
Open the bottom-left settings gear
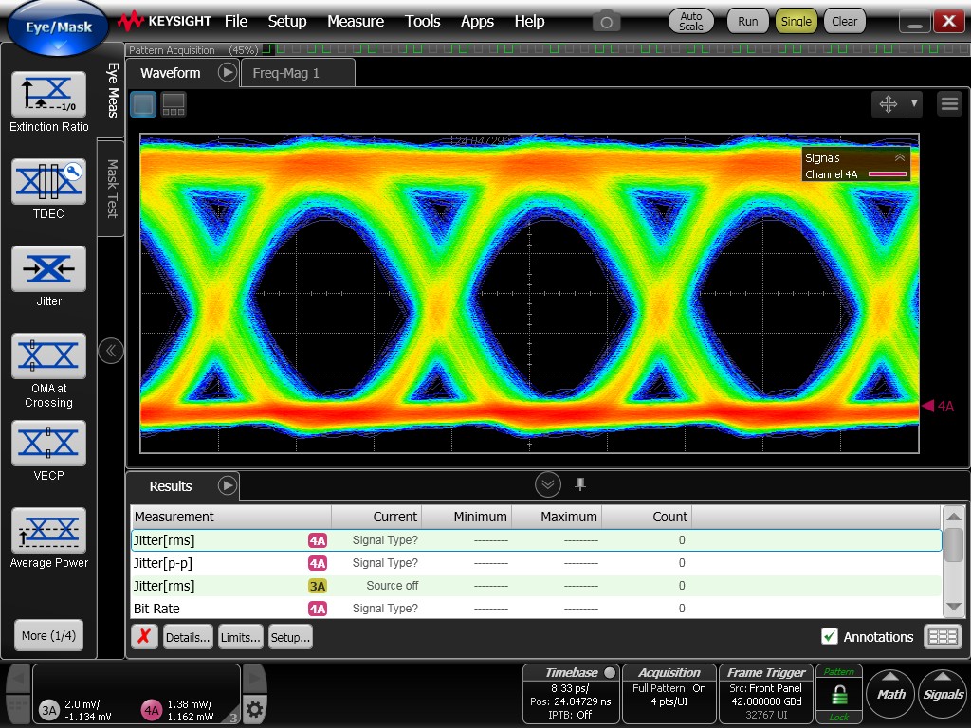coord(253,709)
